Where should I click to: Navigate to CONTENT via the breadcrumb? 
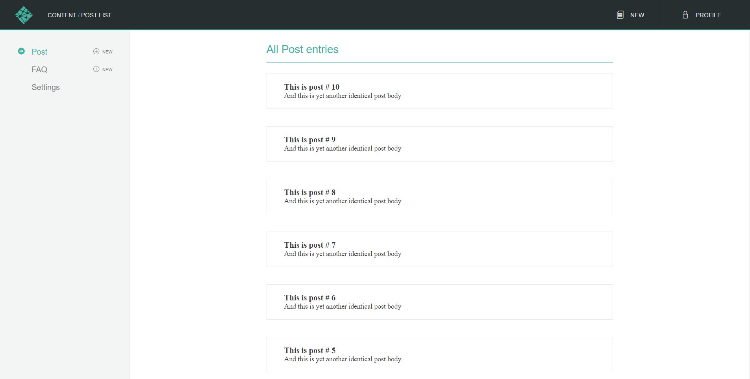click(x=62, y=15)
